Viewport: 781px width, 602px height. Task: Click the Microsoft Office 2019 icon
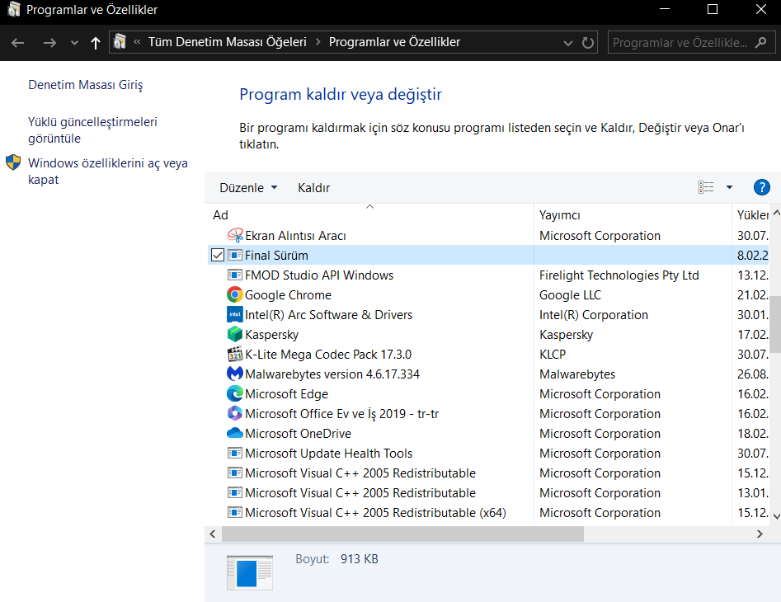pos(234,413)
